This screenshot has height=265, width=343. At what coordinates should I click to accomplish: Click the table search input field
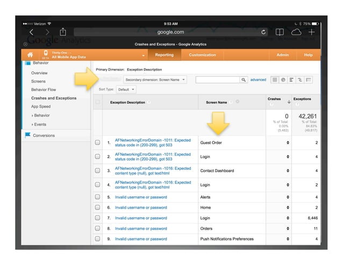pyautogui.click(x=218, y=80)
